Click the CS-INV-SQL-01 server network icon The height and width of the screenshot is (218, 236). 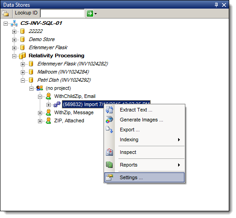click(14, 23)
